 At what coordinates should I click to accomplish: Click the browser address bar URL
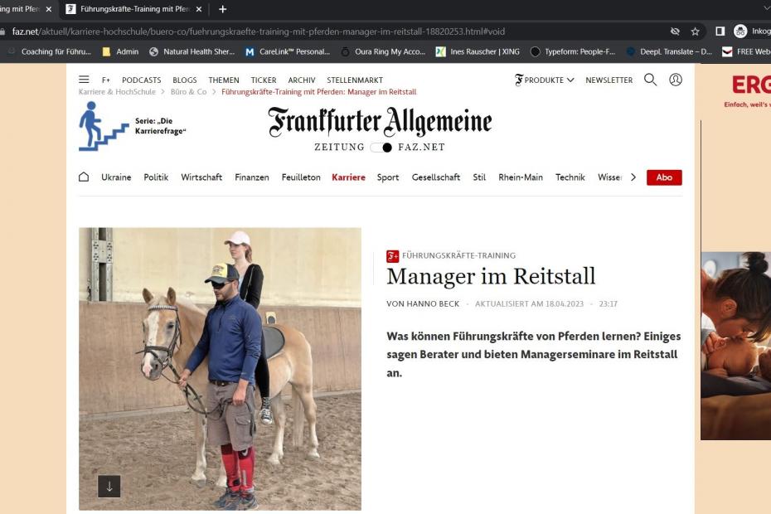(x=258, y=32)
